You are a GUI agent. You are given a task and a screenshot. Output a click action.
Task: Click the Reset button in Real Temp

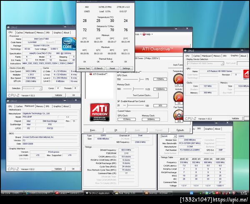point(112,68)
